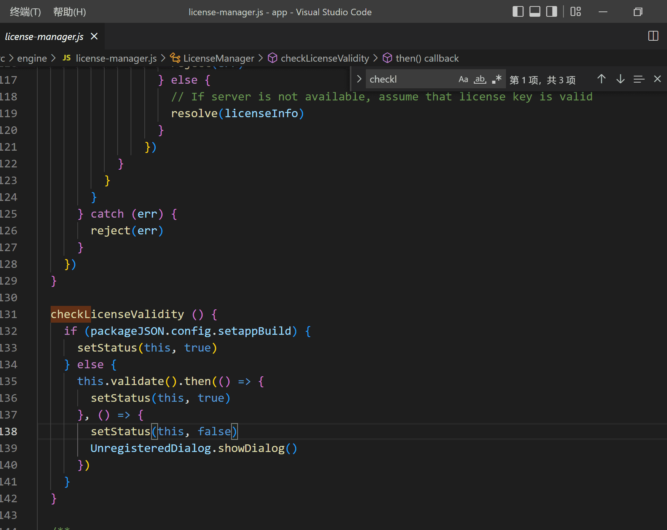
Task: Open then() callback breadcrumb item
Action: click(427, 58)
